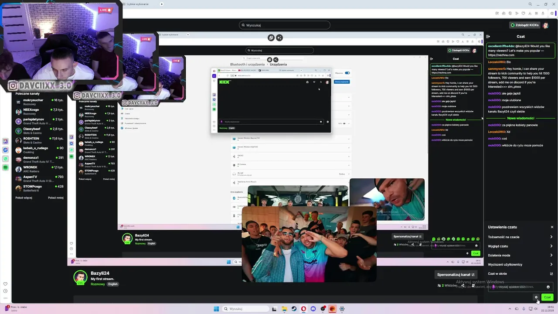
Task: Click the chat settings gear icon
Action: 536,297
